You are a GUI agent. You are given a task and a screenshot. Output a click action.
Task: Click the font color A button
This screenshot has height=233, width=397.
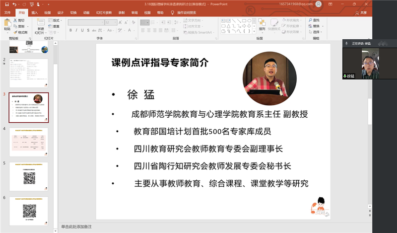tap(130, 30)
